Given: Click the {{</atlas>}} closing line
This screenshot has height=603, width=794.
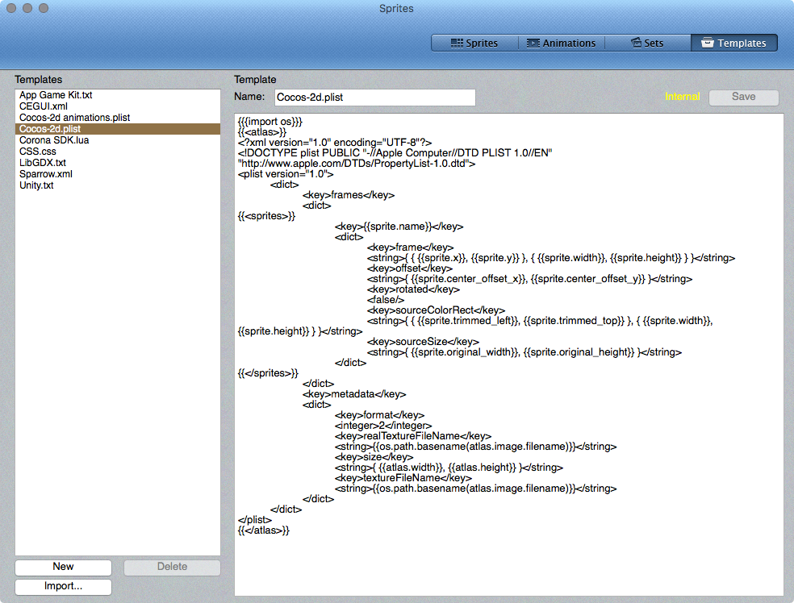Looking at the screenshot, I should click(263, 530).
